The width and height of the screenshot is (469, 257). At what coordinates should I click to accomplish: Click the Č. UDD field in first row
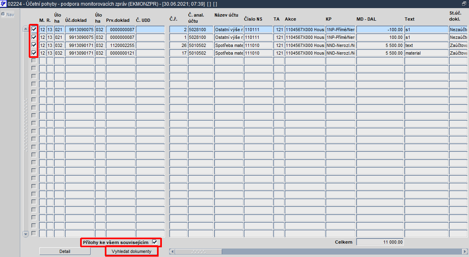[151, 29]
